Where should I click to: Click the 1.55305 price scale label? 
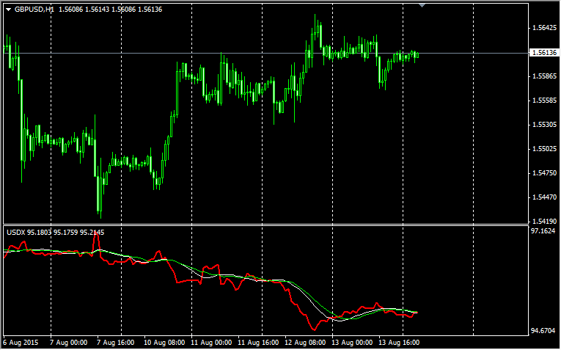[x=545, y=125]
